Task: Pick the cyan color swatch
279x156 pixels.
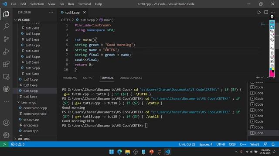Action: 271,69
